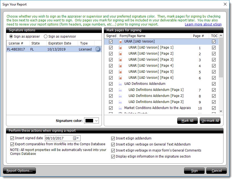The height and width of the screenshot is (179, 232).
Task: Toggle Export comparables into Comps Database
Action: (x=12, y=144)
